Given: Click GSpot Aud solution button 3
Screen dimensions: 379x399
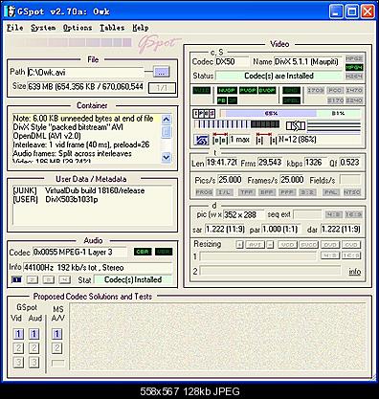Looking at the screenshot, I should click(x=33, y=362).
